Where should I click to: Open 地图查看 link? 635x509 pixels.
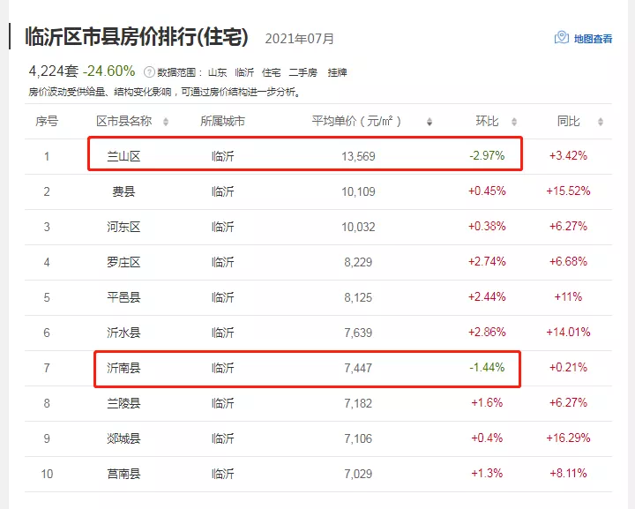[593, 39]
